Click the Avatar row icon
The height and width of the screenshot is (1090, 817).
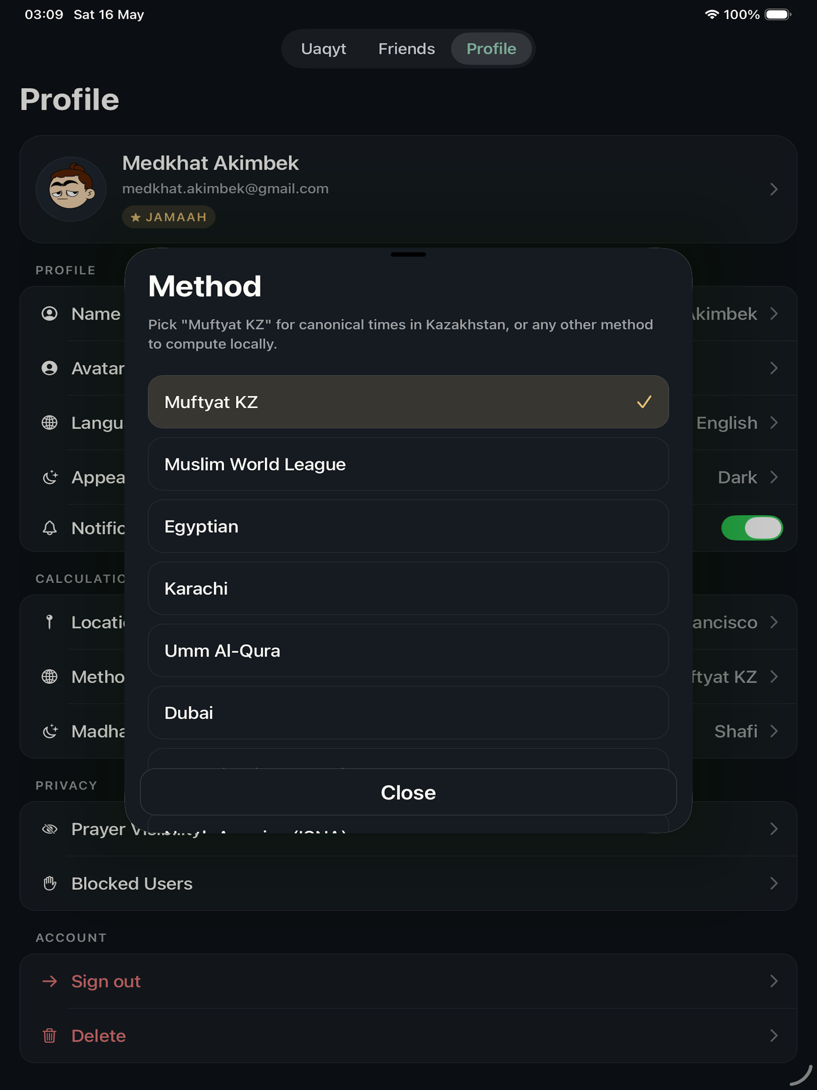[x=49, y=368]
